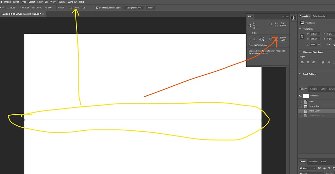Open the Plugins menu
This screenshot has width=335, height=174.
coord(62,2)
